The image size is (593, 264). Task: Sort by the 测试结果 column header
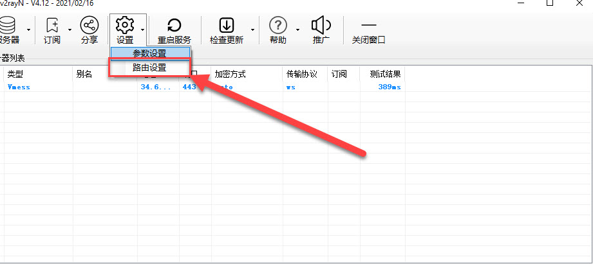tap(382, 74)
